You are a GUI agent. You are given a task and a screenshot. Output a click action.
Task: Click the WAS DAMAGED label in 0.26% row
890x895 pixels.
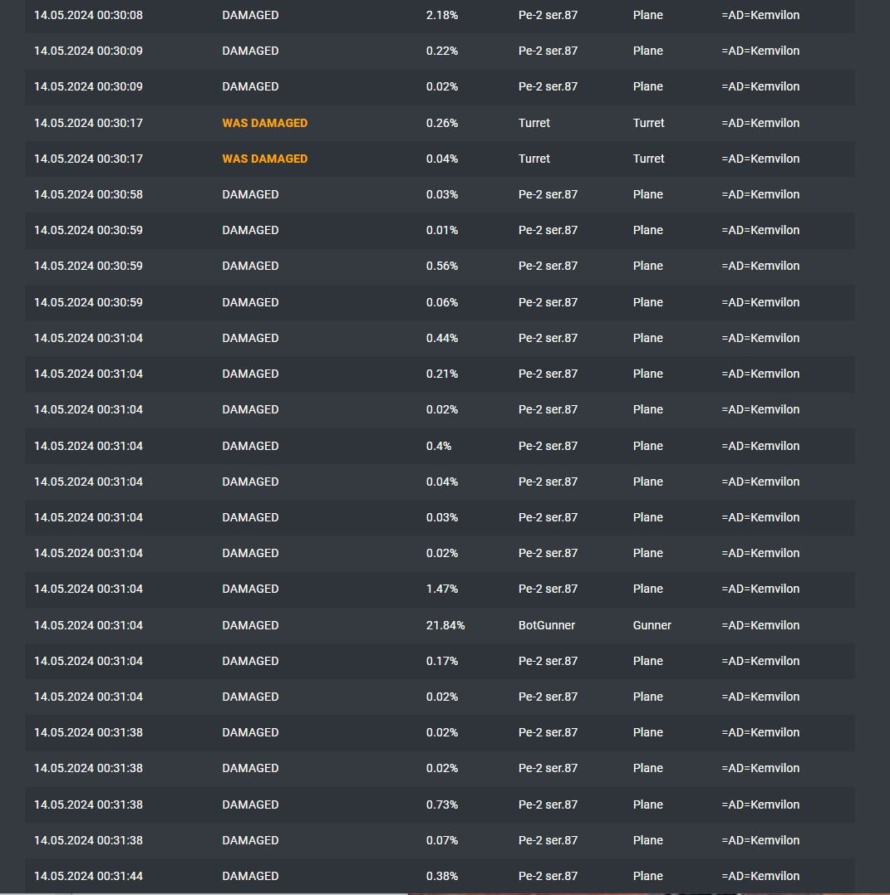[x=264, y=123]
